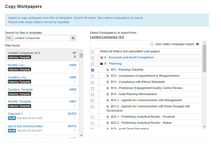Select the Greg test 2 audit file

click(15, 114)
